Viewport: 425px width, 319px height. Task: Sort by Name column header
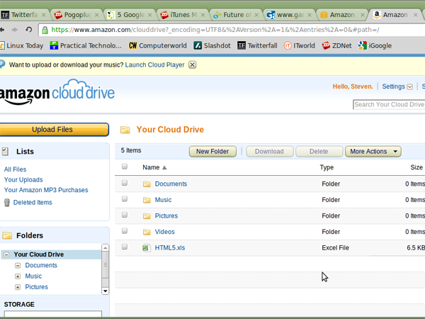(154, 167)
